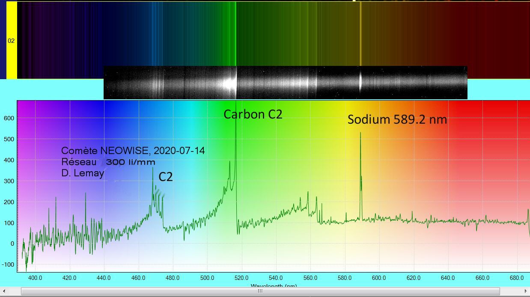The height and width of the screenshot is (297, 530).
Task: Select the Comète NEOWISE title text
Action: point(133,151)
